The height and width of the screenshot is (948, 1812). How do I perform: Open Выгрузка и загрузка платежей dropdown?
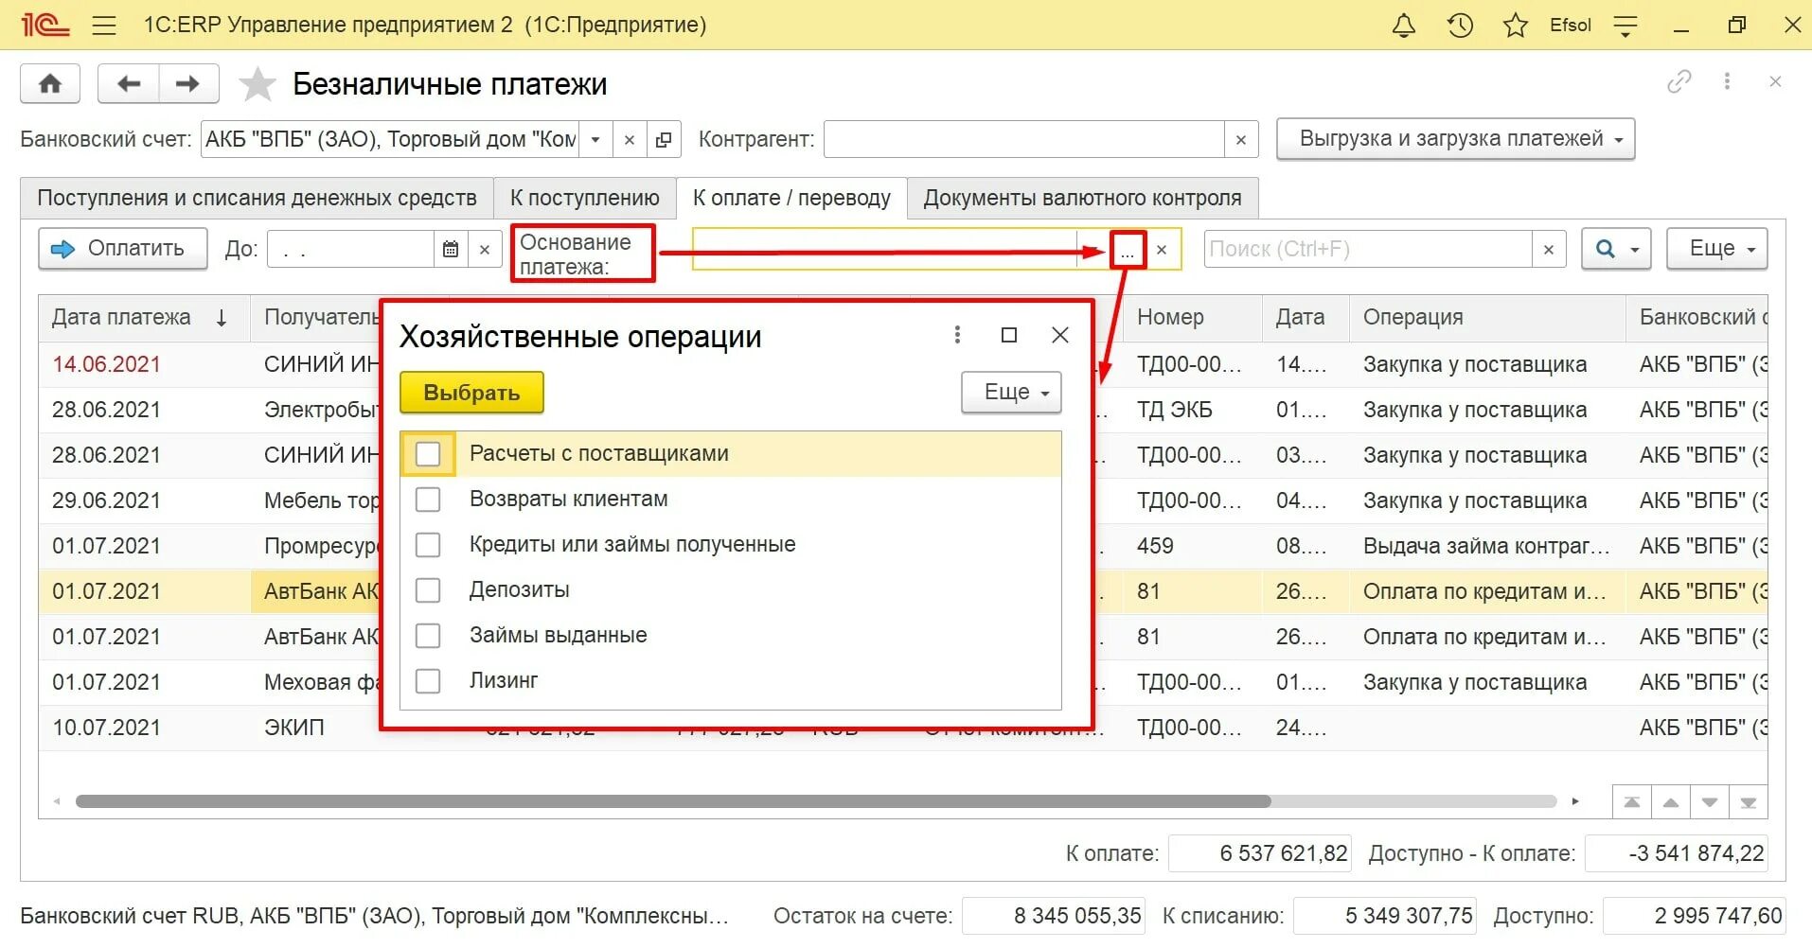[x=1455, y=139]
